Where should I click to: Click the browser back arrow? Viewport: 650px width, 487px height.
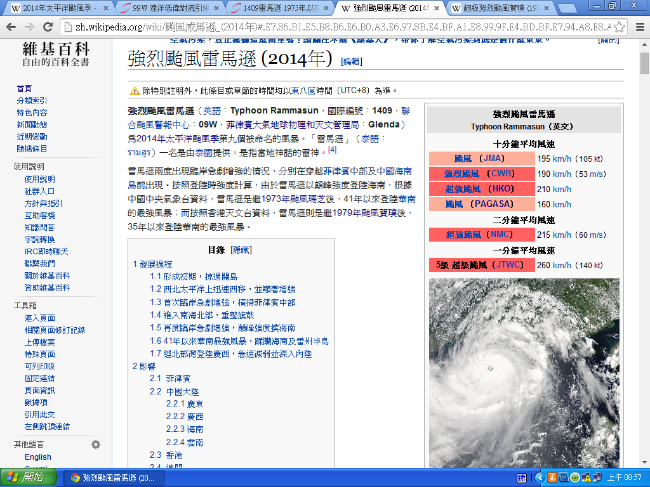[x=11, y=27]
